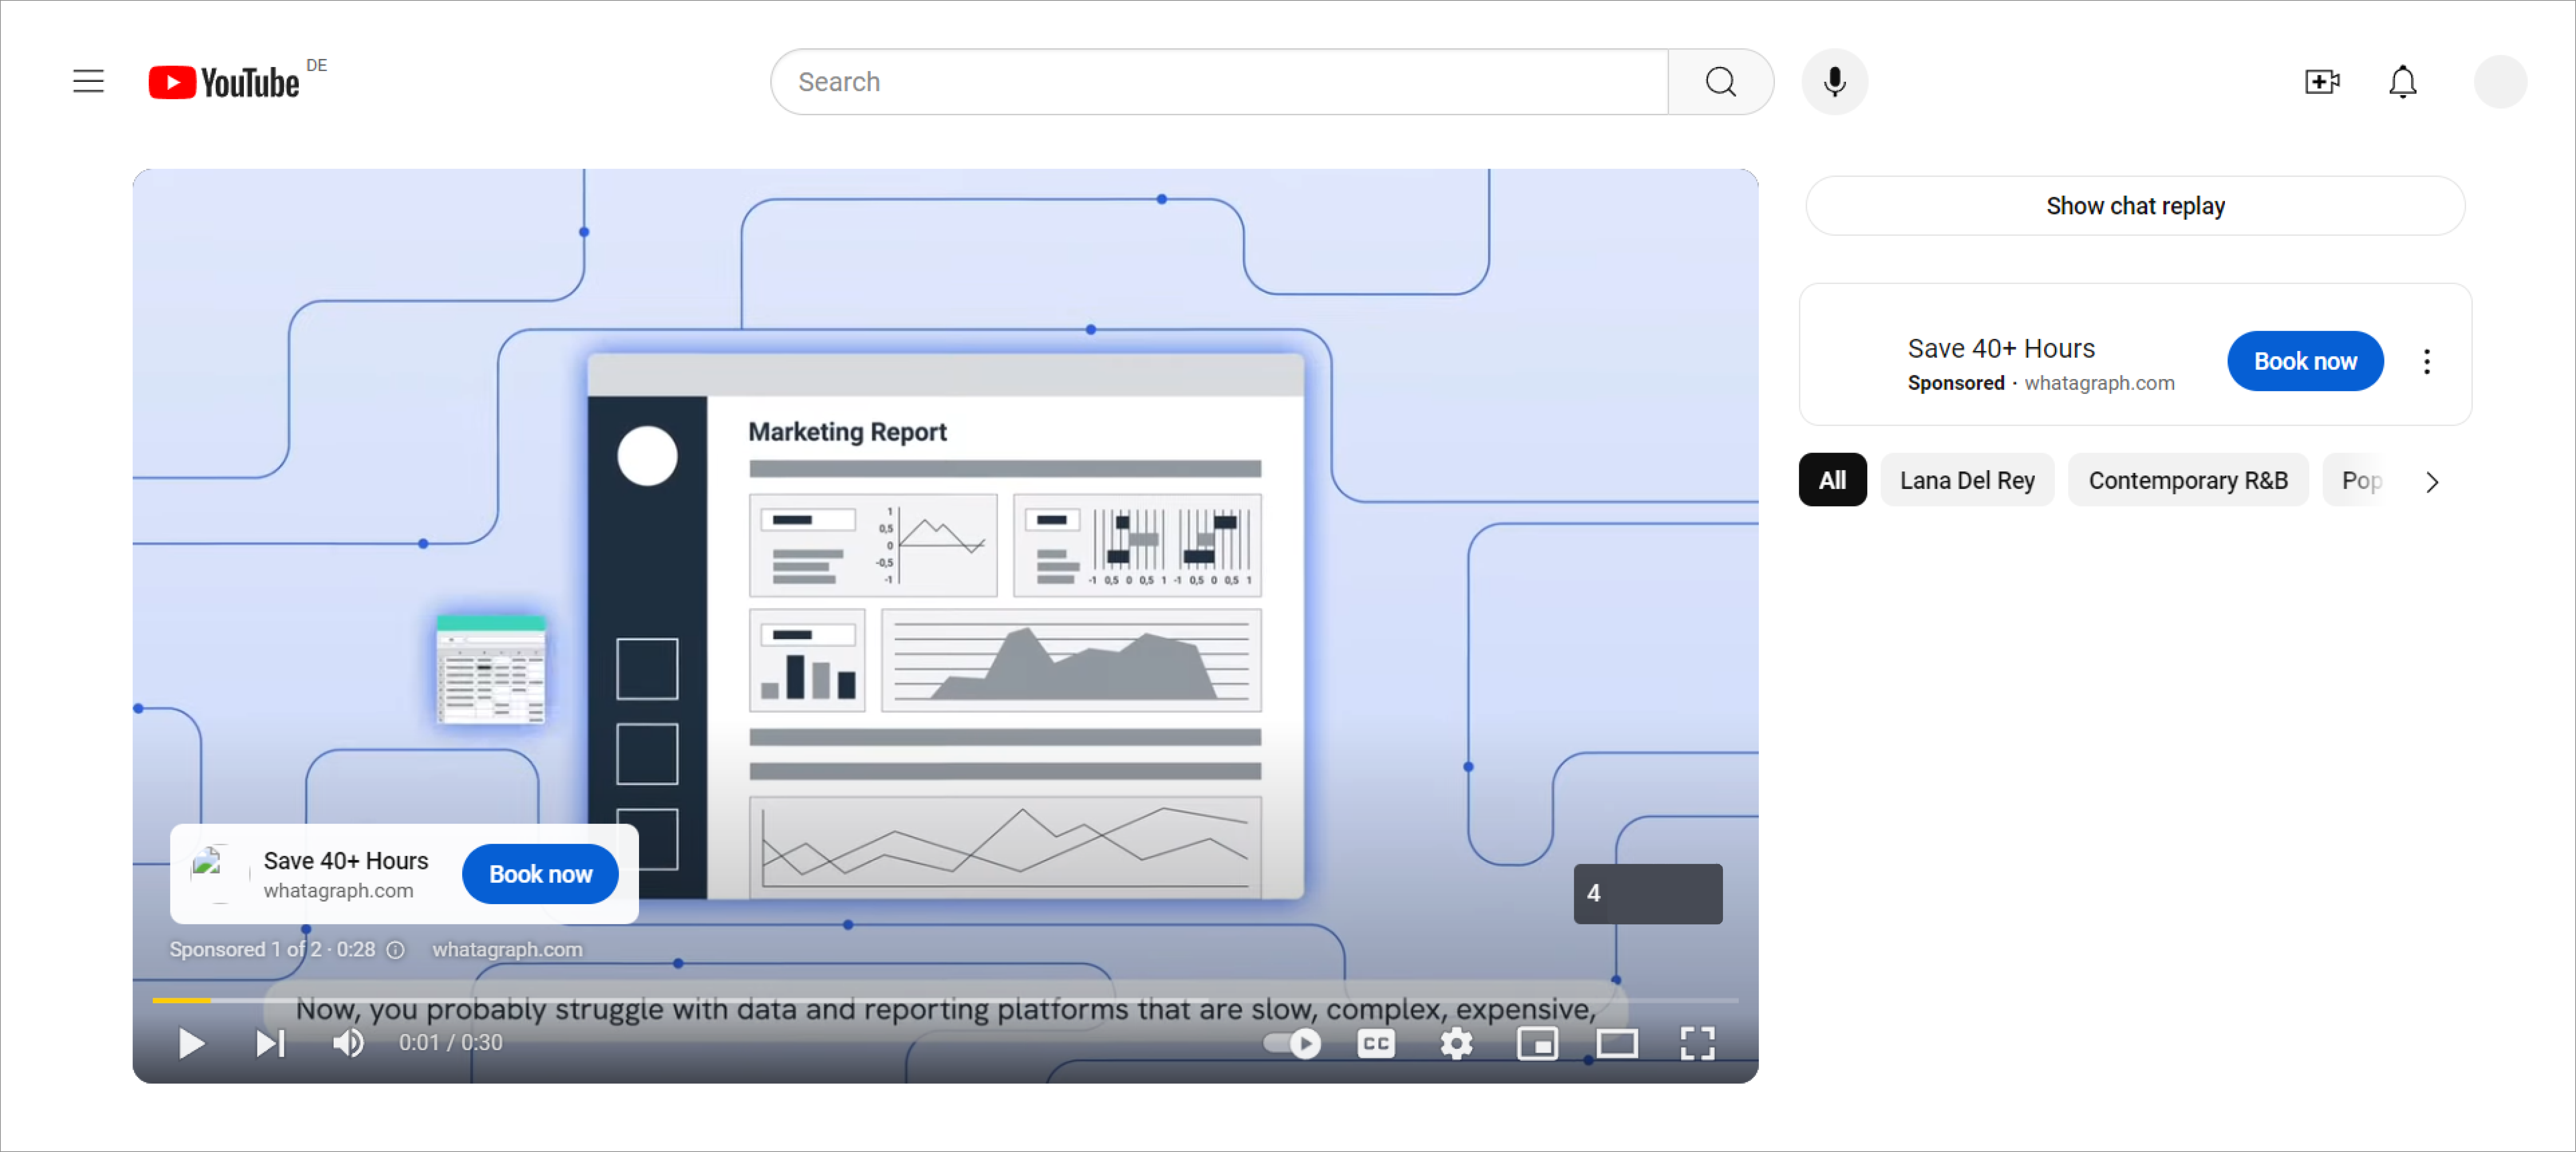Seek on the video progress bar

(x=945, y=1000)
